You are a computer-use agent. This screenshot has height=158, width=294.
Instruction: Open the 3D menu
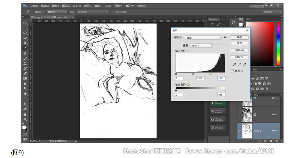pyautogui.click(x=108, y=6)
